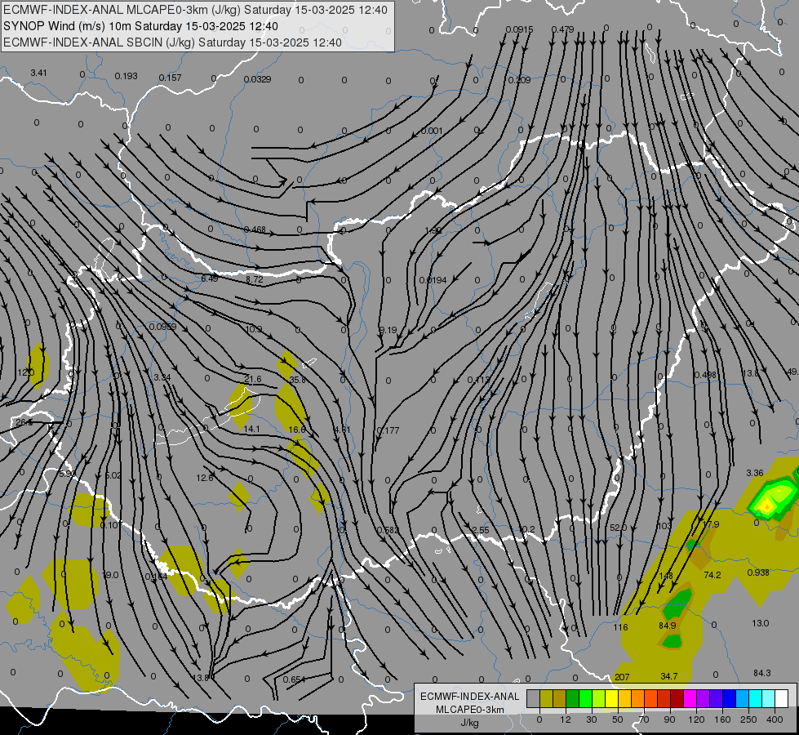Image resolution: width=799 pixels, height=735 pixels.
Task: Click the map value '0.157'
Action: pos(171,78)
